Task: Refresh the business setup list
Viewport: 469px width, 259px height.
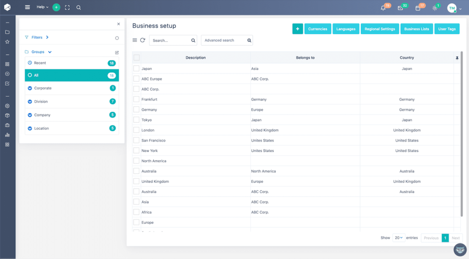Action: pyautogui.click(x=143, y=40)
